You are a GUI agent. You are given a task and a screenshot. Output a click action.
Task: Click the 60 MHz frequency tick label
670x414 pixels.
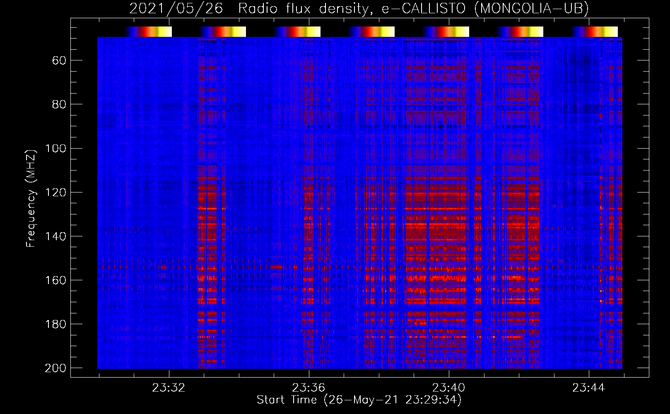tap(59, 60)
